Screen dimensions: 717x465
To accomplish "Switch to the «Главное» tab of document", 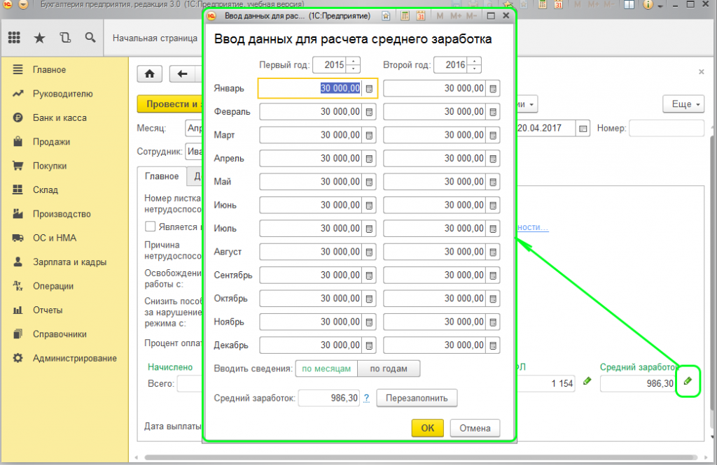I will coord(162,177).
